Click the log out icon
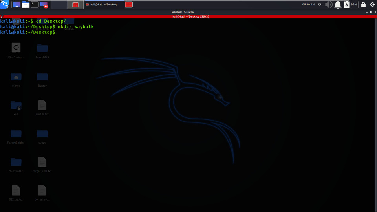 pos(372,5)
